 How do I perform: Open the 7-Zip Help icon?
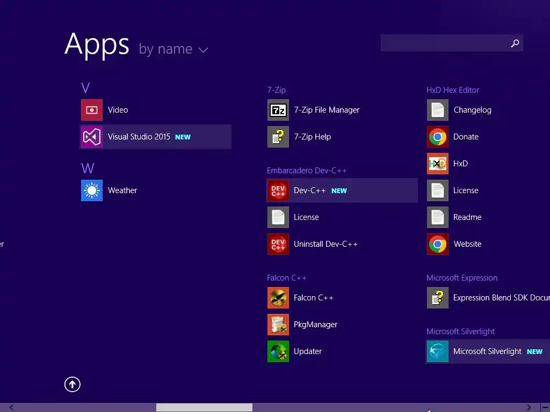tap(278, 137)
